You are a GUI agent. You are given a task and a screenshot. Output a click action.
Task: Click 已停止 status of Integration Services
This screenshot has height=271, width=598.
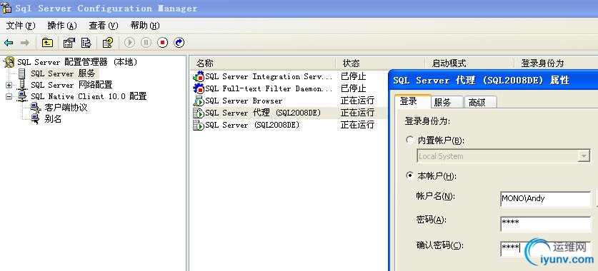tap(354, 76)
